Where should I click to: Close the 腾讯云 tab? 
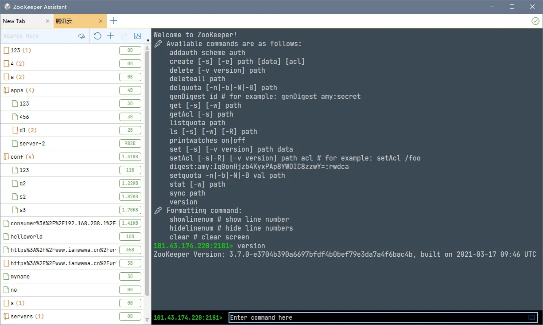[x=101, y=21]
